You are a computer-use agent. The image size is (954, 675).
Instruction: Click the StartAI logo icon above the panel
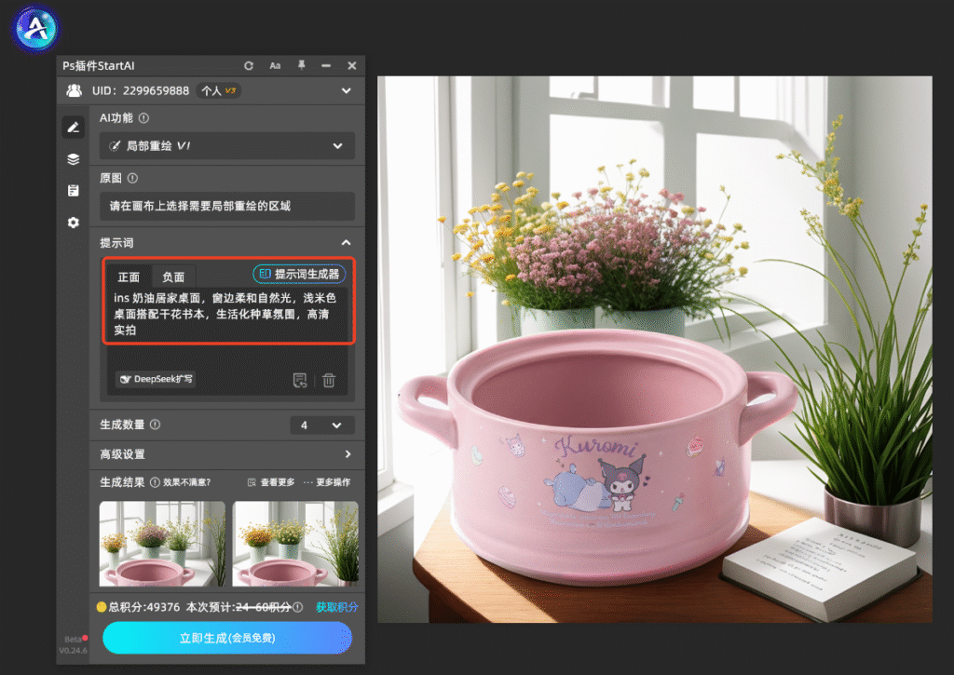[x=36, y=28]
